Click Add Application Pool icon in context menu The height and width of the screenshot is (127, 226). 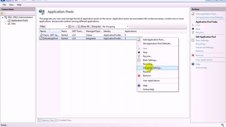point(139,40)
